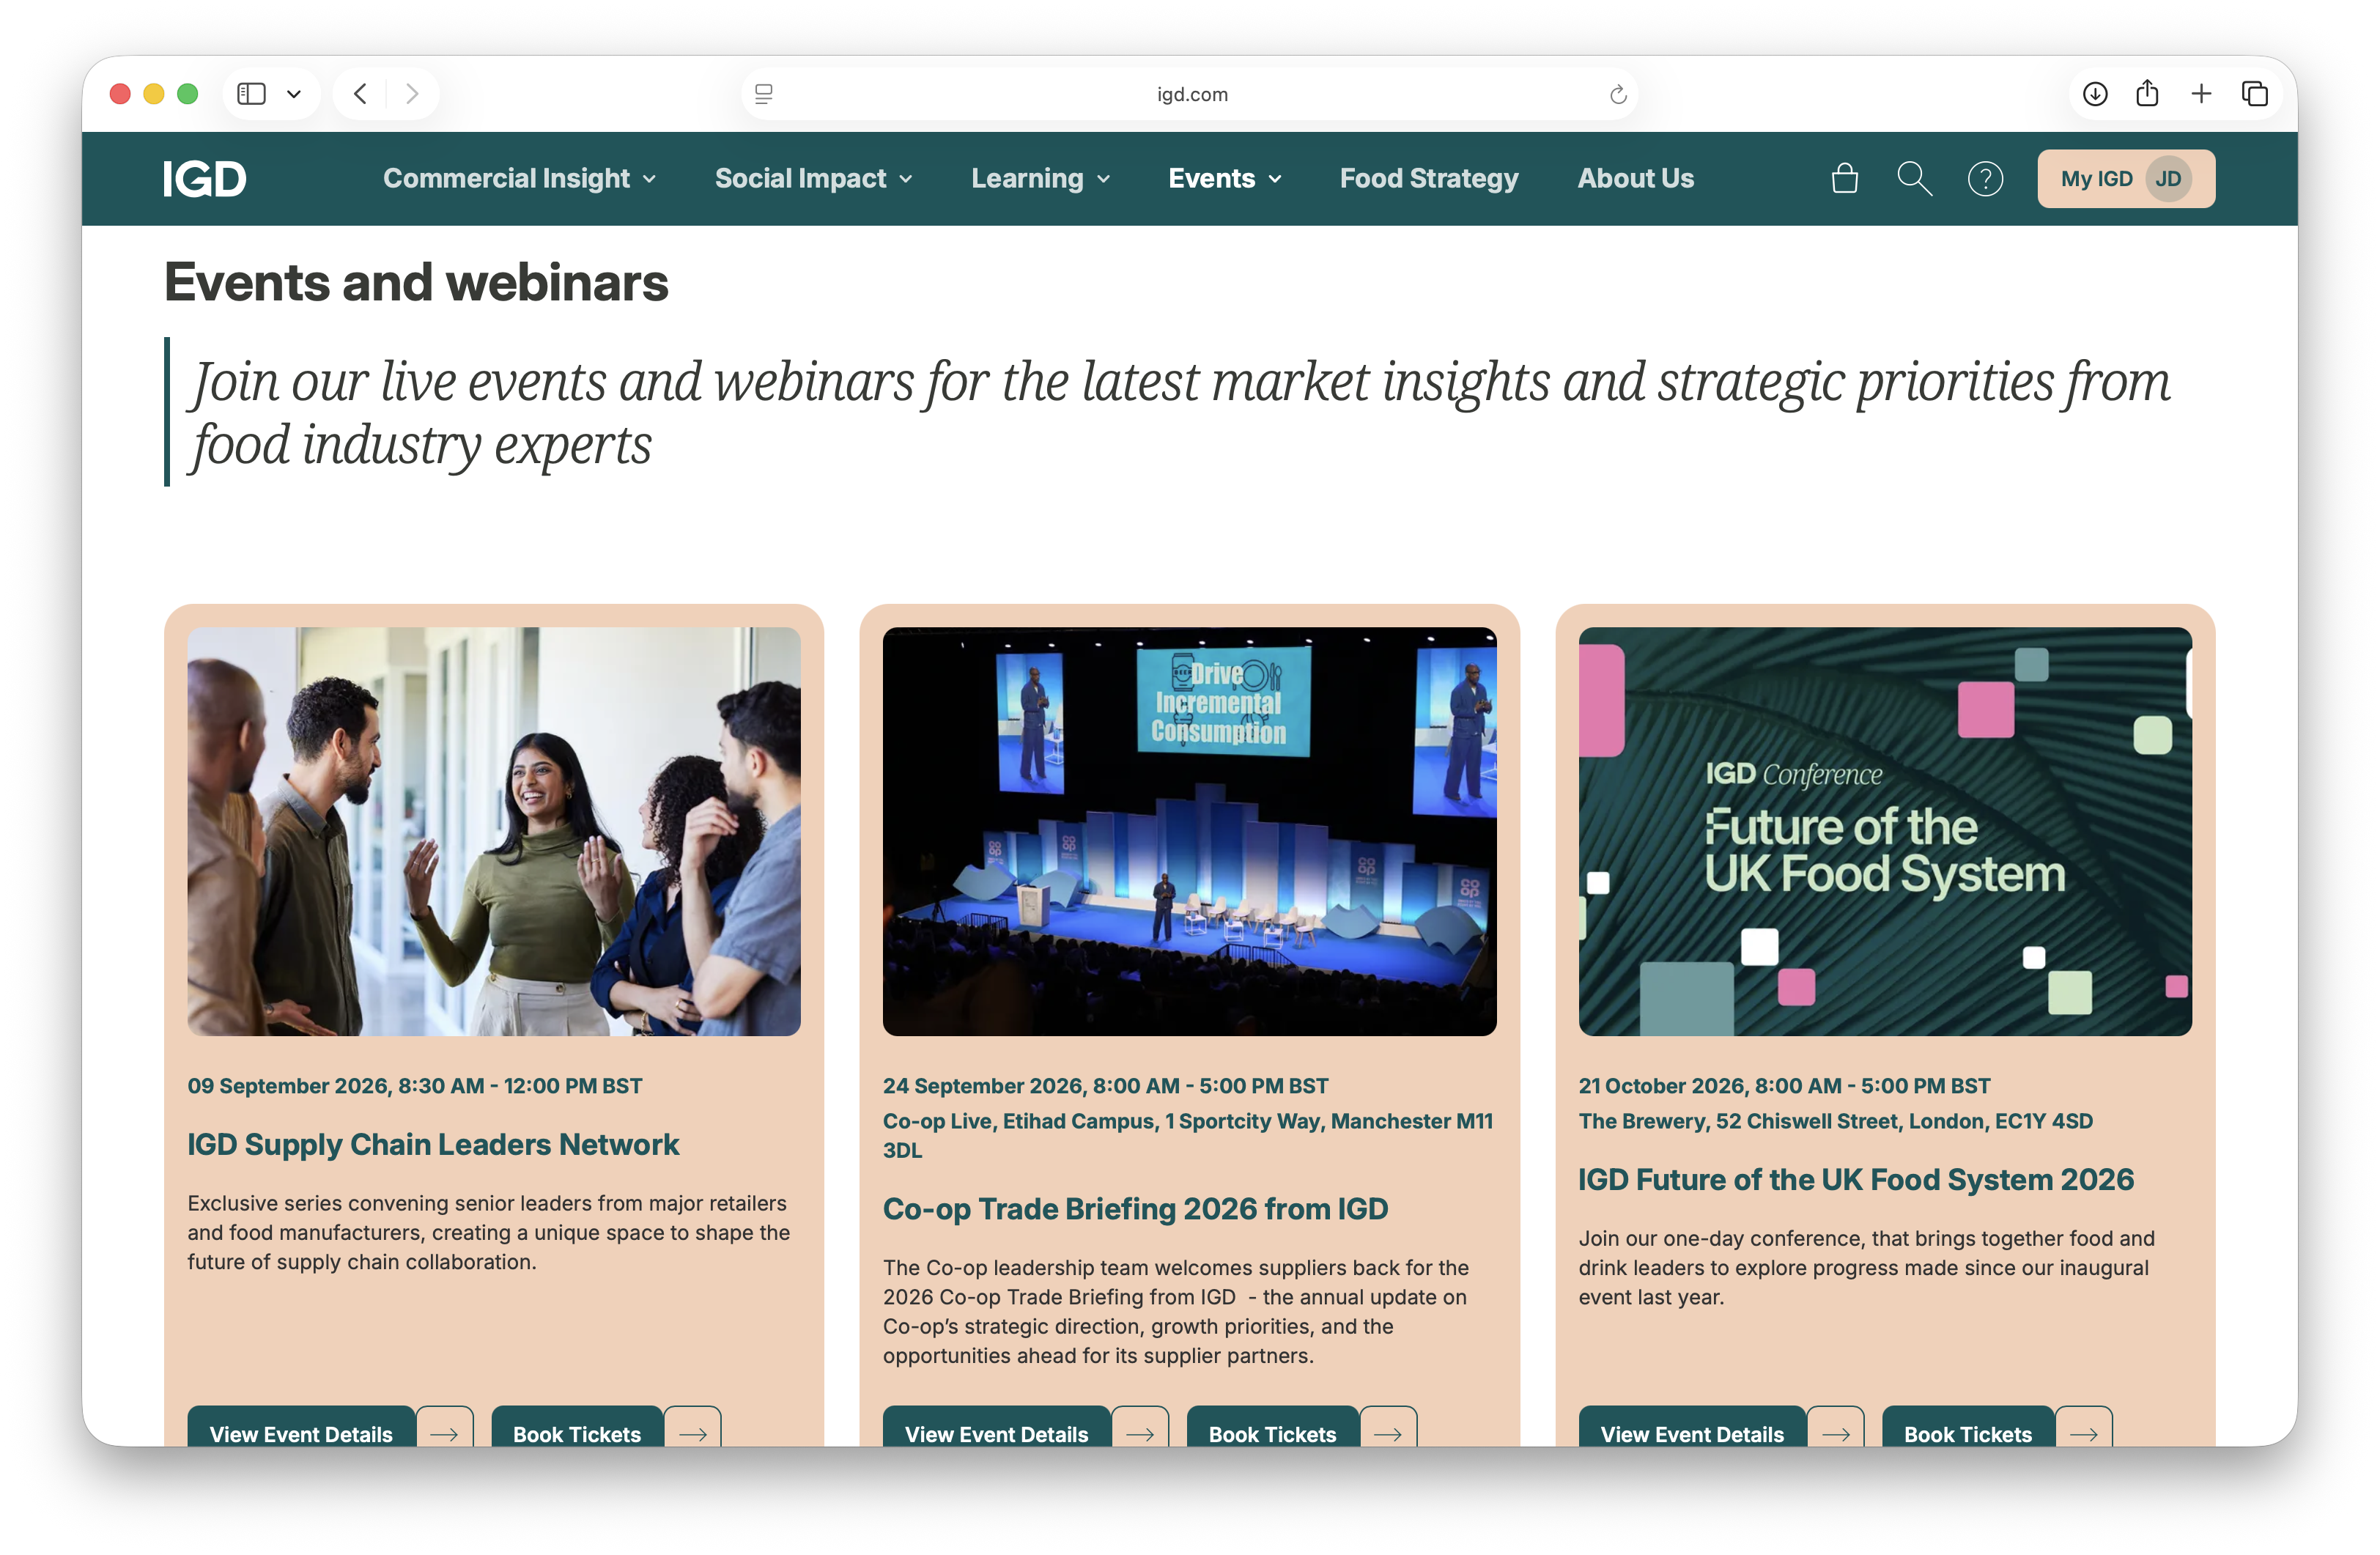Click The Brewery, 52 Chiswell Street address
The width and height of the screenshot is (2380, 1555).
[x=1835, y=1121]
